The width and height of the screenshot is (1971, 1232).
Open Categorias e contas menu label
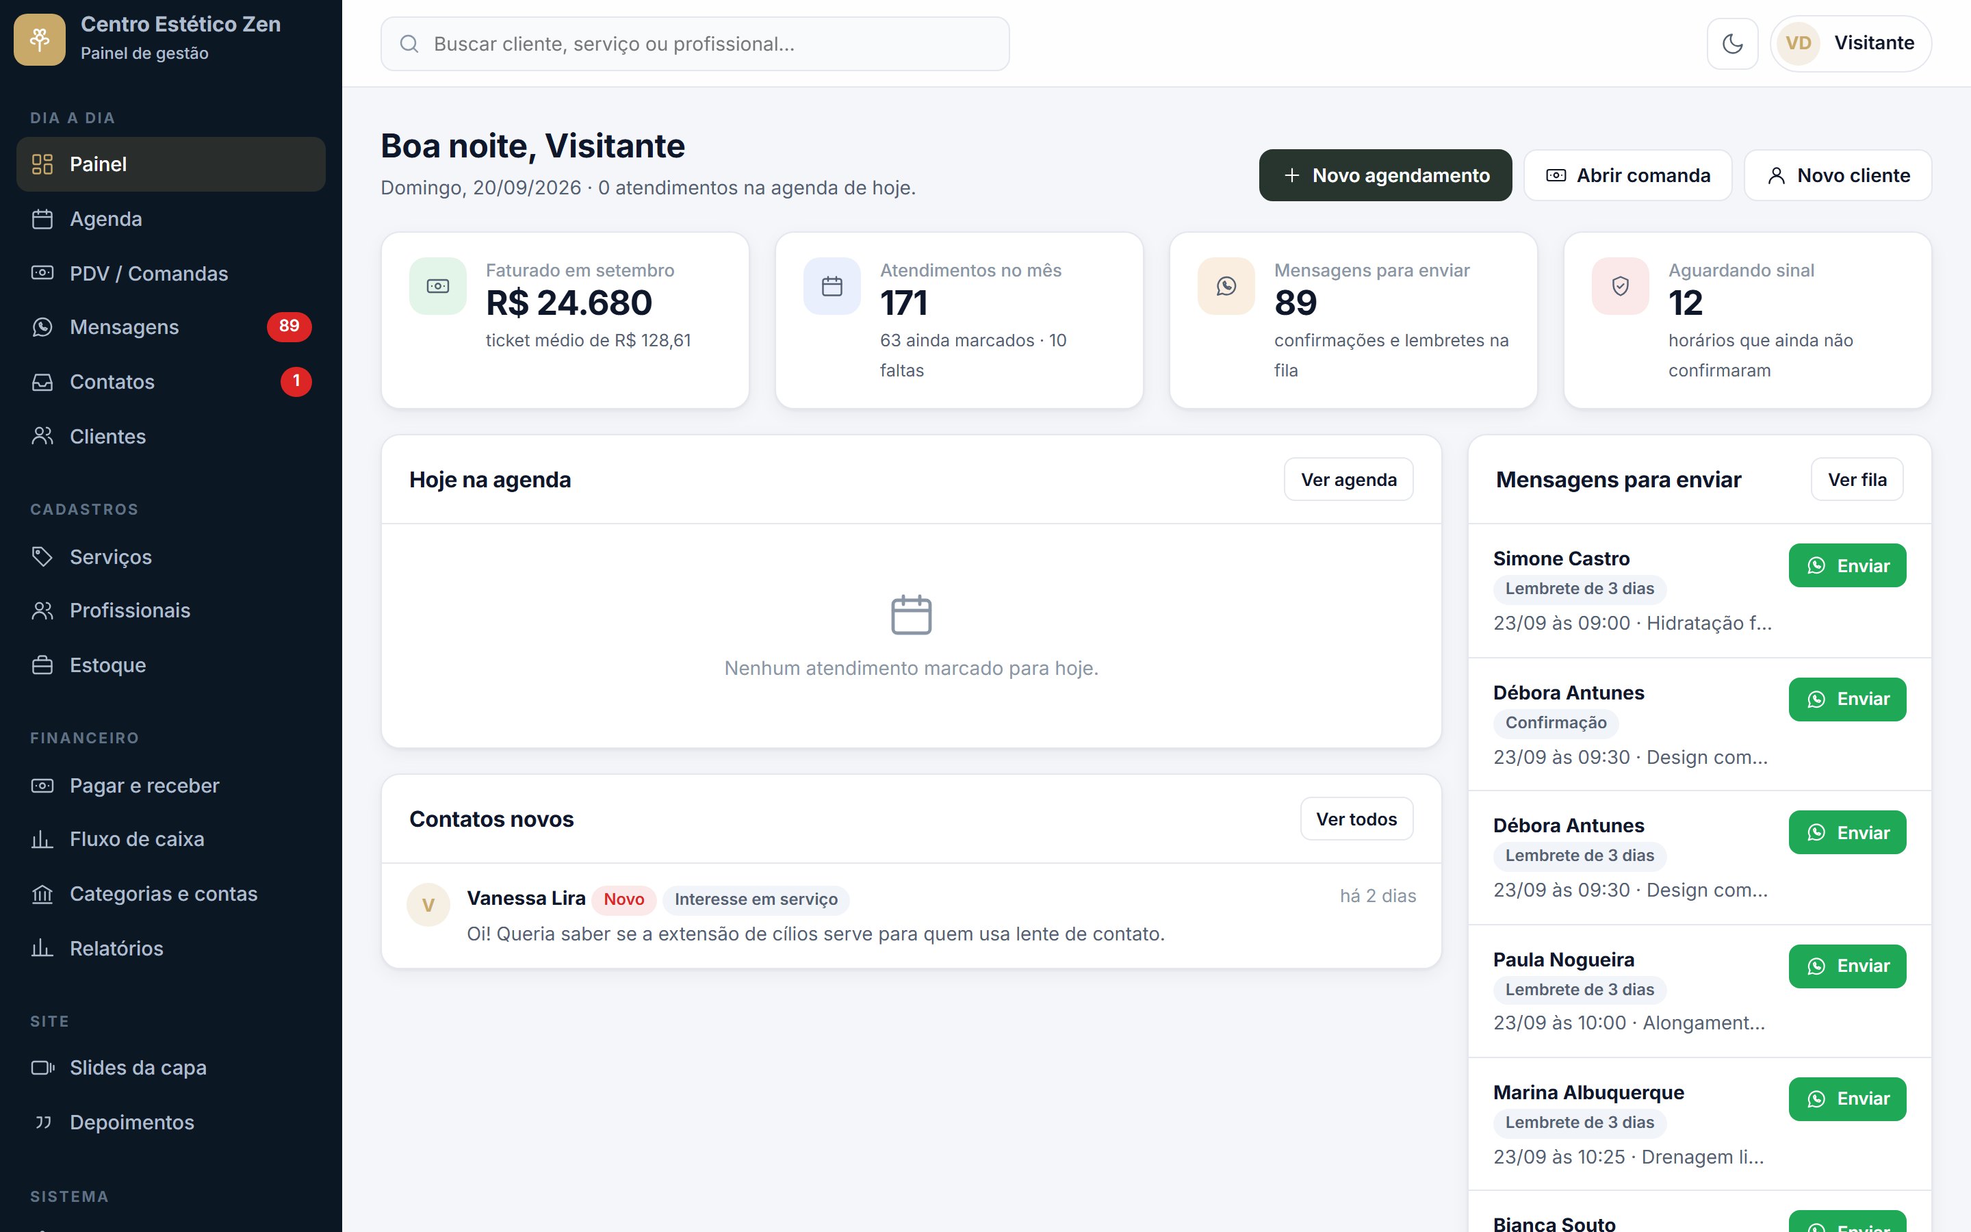pos(164,894)
